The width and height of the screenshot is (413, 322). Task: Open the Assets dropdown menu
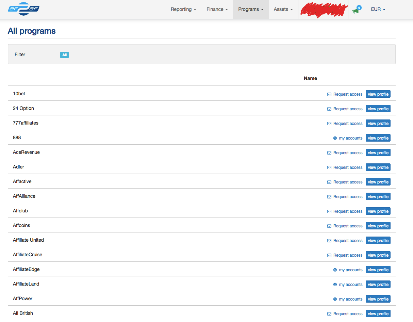tap(283, 10)
